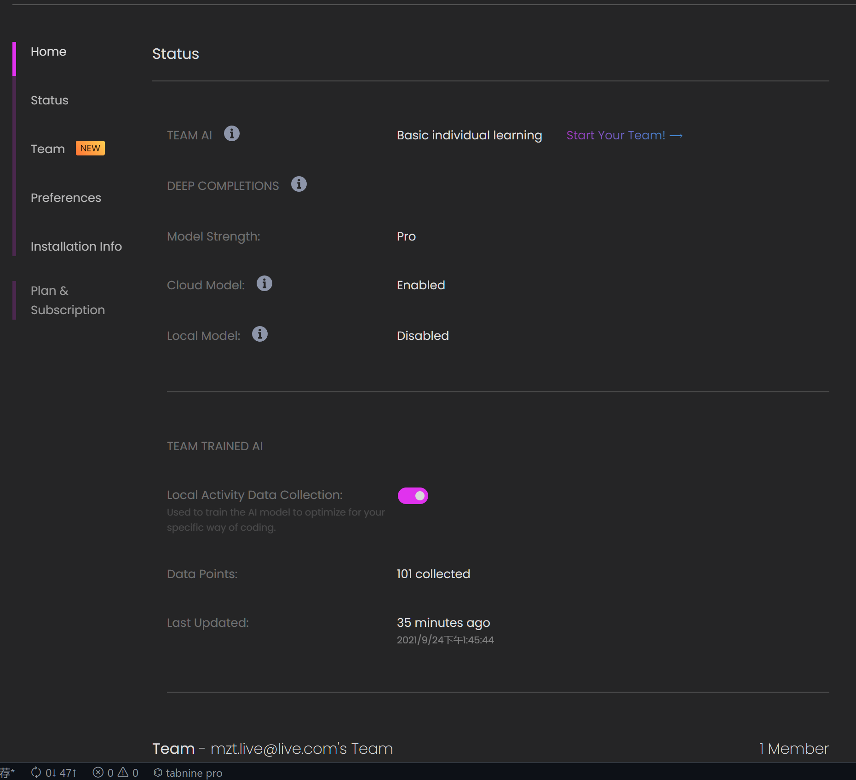Viewport: 856px width, 780px height.
Task: Click the Deep Completions info icon
Action: click(299, 184)
